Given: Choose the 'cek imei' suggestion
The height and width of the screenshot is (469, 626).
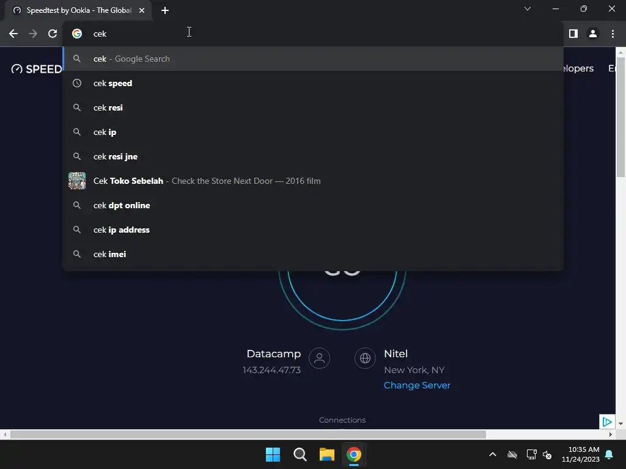Looking at the screenshot, I should [314, 254].
